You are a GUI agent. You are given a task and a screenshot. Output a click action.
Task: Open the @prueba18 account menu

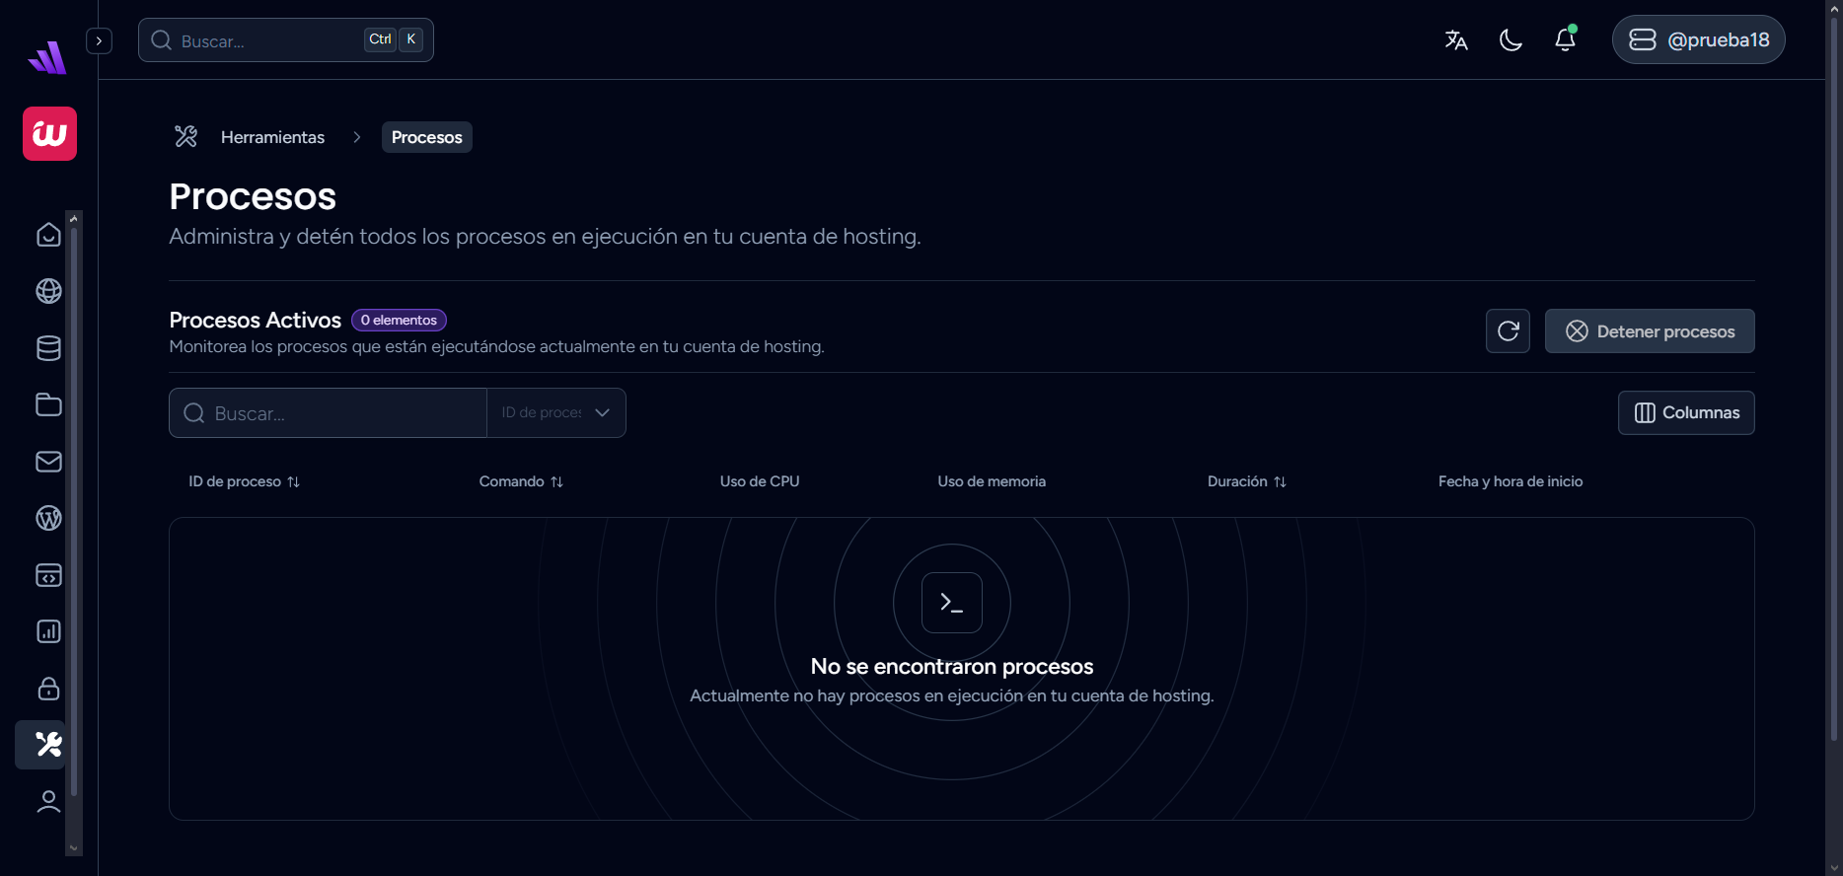pyautogui.click(x=1698, y=39)
